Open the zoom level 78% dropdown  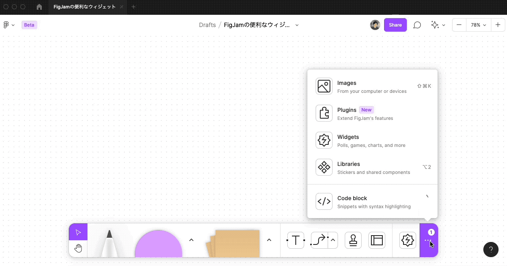pyautogui.click(x=478, y=25)
